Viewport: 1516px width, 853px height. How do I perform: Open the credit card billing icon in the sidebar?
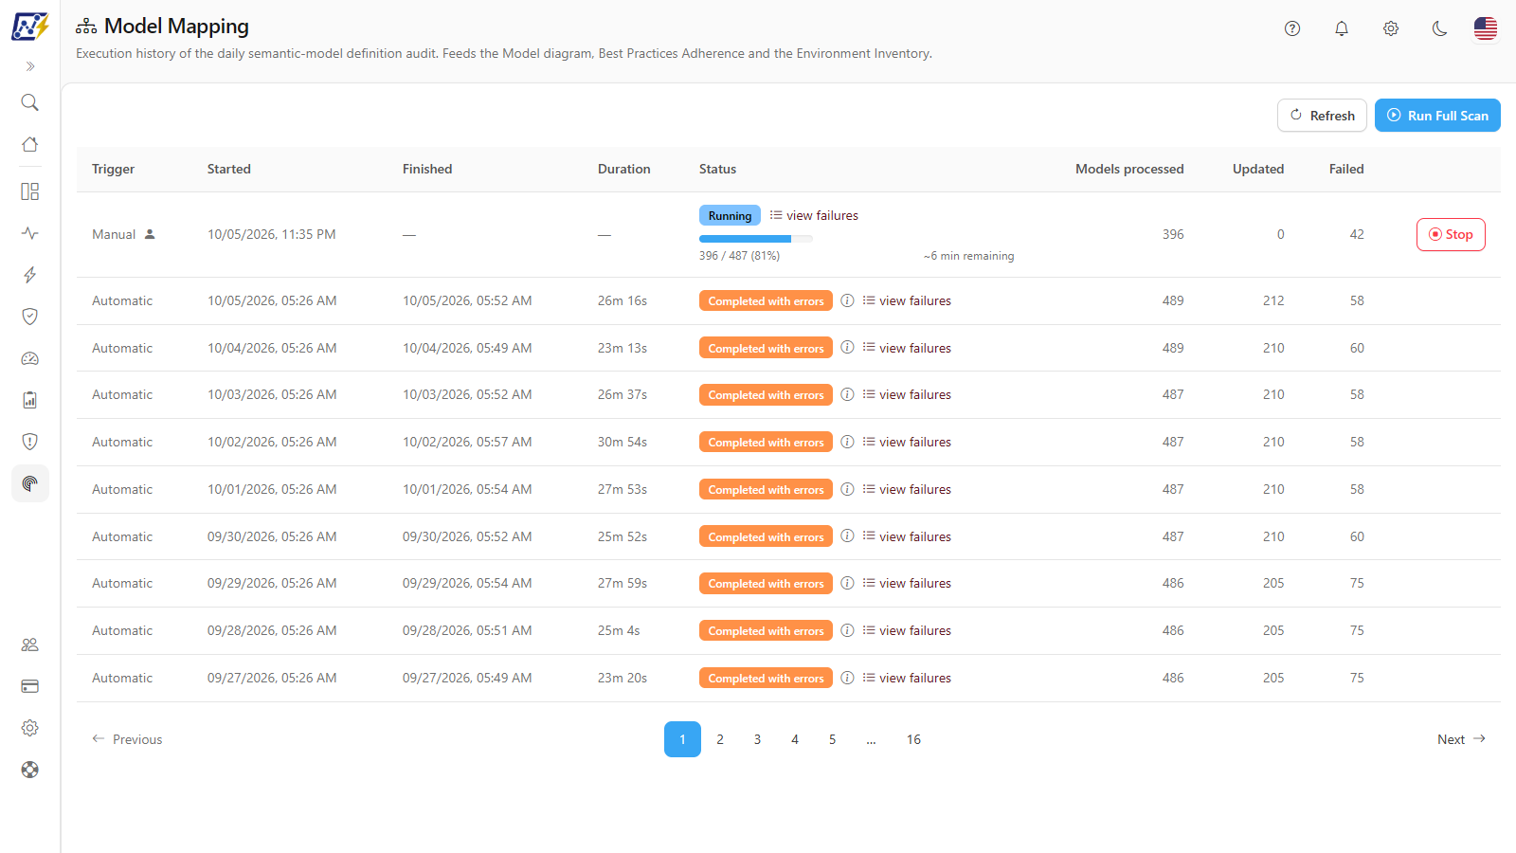point(30,686)
